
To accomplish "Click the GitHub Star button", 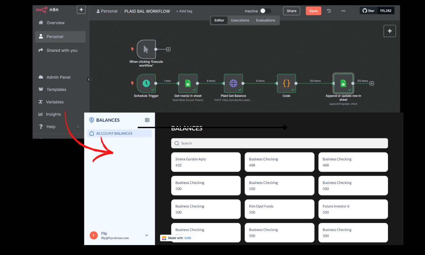I will point(368,11).
